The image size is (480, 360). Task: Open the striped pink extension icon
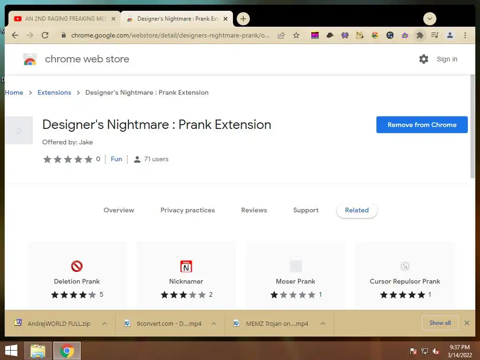(x=315, y=36)
